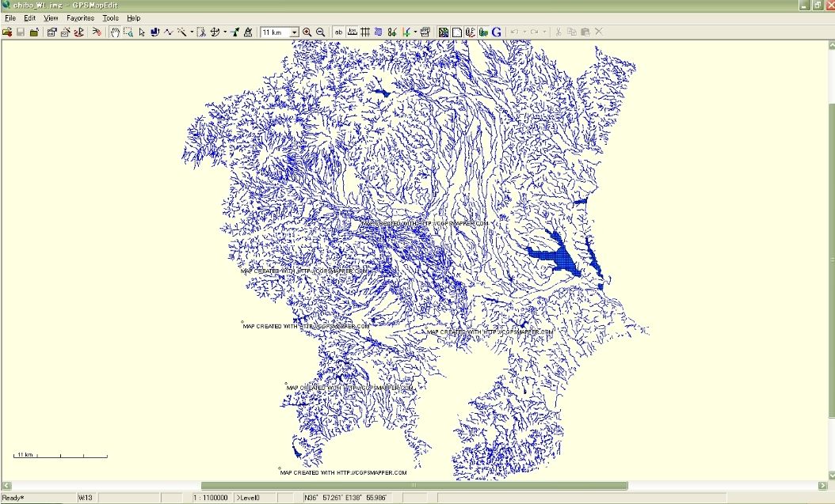The image size is (835, 504).
Task: Click the Paste clipboard icon
Action: pos(585,32)
